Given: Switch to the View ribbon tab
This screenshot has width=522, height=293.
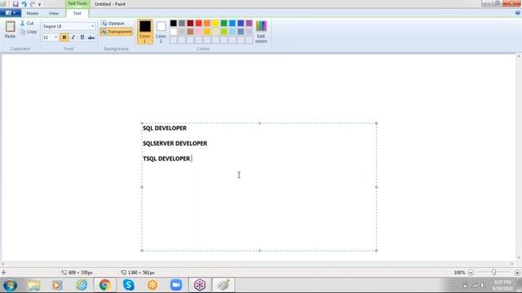Looking at the screenshot, I should coord(54,13).
